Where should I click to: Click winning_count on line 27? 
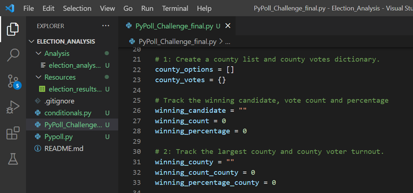pos(182,121)
